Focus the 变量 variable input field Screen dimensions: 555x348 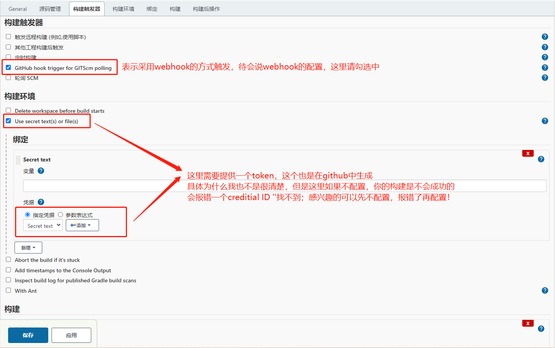pos(285,186)
